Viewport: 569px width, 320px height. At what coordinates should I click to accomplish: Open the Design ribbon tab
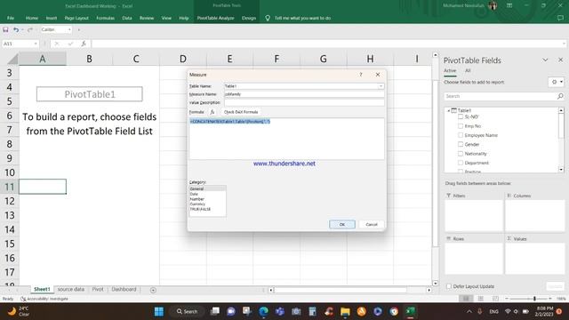pyautogui.click(x=249, y=18)
